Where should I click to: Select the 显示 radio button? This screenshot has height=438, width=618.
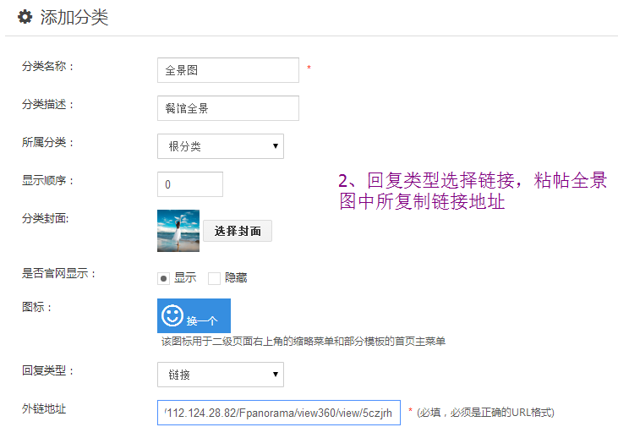[164, 278]
